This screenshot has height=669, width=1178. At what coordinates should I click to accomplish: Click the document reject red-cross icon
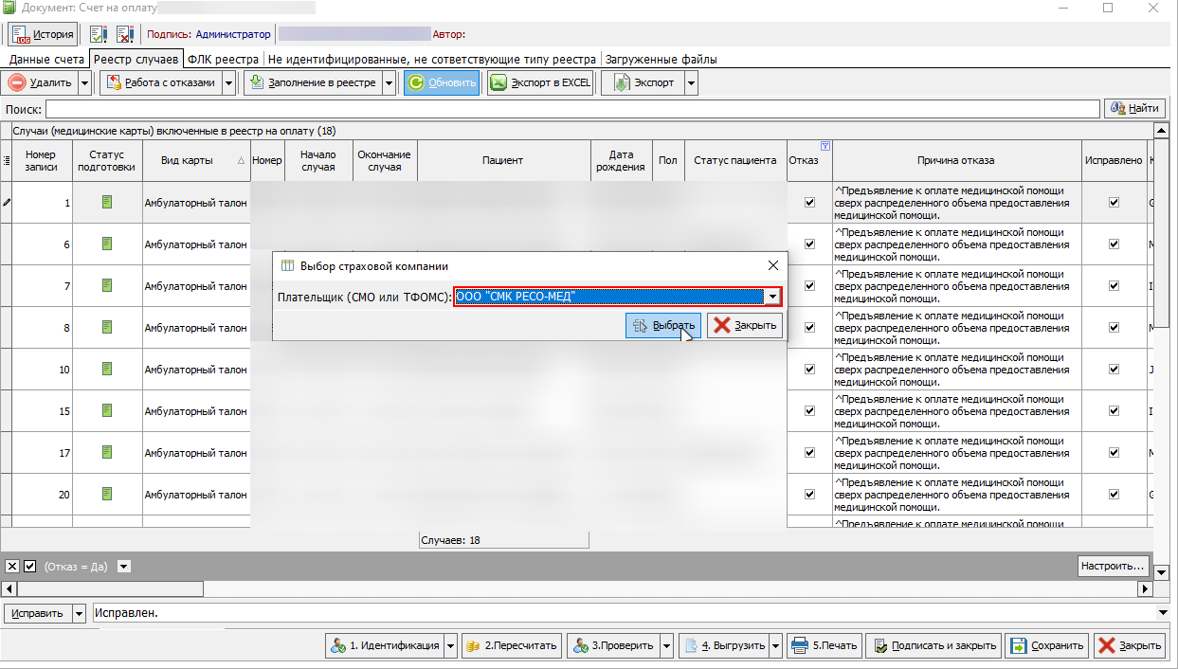pyautogui.click(x=125, y=35)
